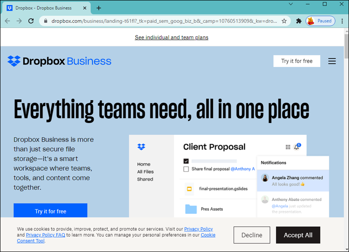Click Anthony Abate's avatar
The width and height of the screenshot is (349, 252).
(x=265, y=199)
